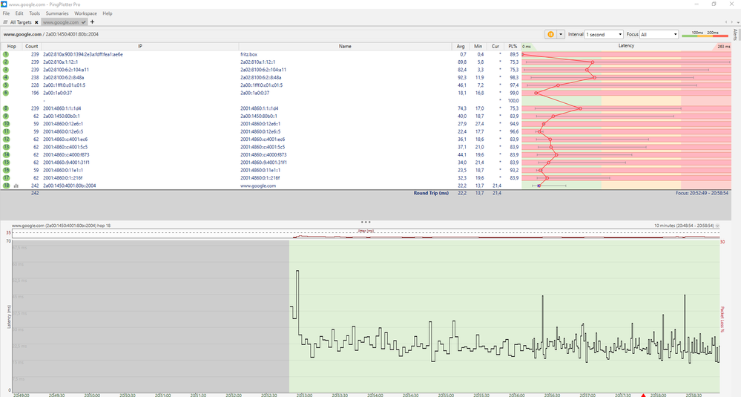Select hop 10 green circle icon
The width and height of the screenshot is (741, 397).
tap(6, 124)
